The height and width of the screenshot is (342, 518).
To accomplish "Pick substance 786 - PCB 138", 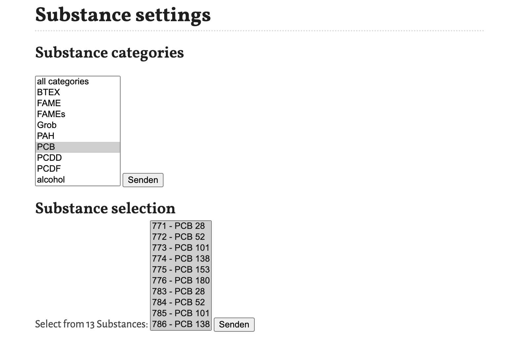I will click(x=181, y=324).
